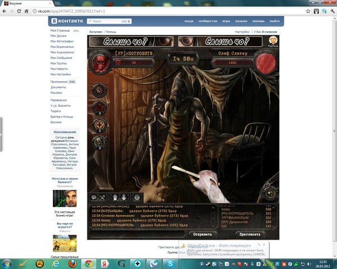
Task: Click the player list scrollbar
Action: click(273, 217)
